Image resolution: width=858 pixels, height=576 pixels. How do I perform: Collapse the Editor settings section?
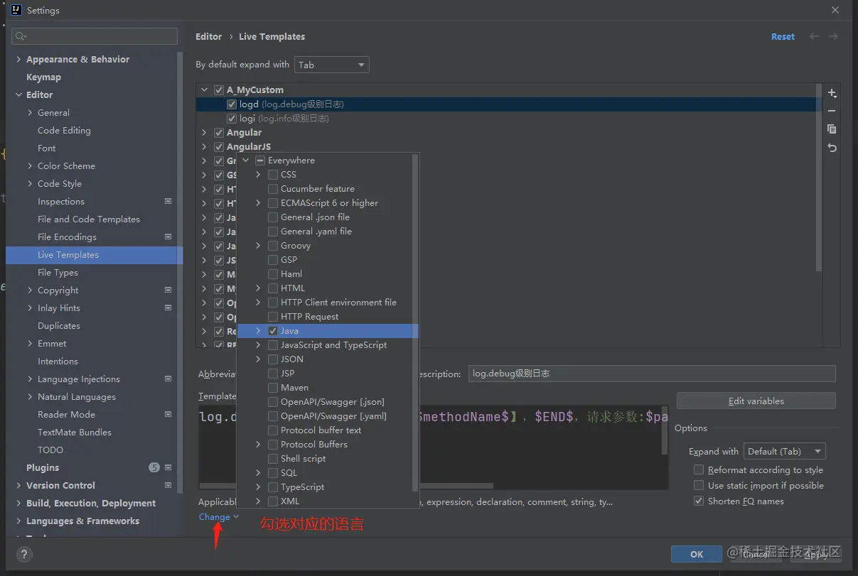(x=19, y=95)
